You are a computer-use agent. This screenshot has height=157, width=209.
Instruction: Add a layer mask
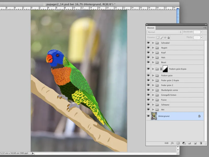pos(178,143)
